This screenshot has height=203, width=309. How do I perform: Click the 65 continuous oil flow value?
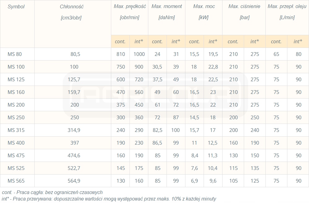(x=276, y=54)
